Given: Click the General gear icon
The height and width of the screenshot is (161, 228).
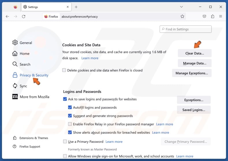Looking at the screenshot, I should pyautogui.click(x=15, y=42).
